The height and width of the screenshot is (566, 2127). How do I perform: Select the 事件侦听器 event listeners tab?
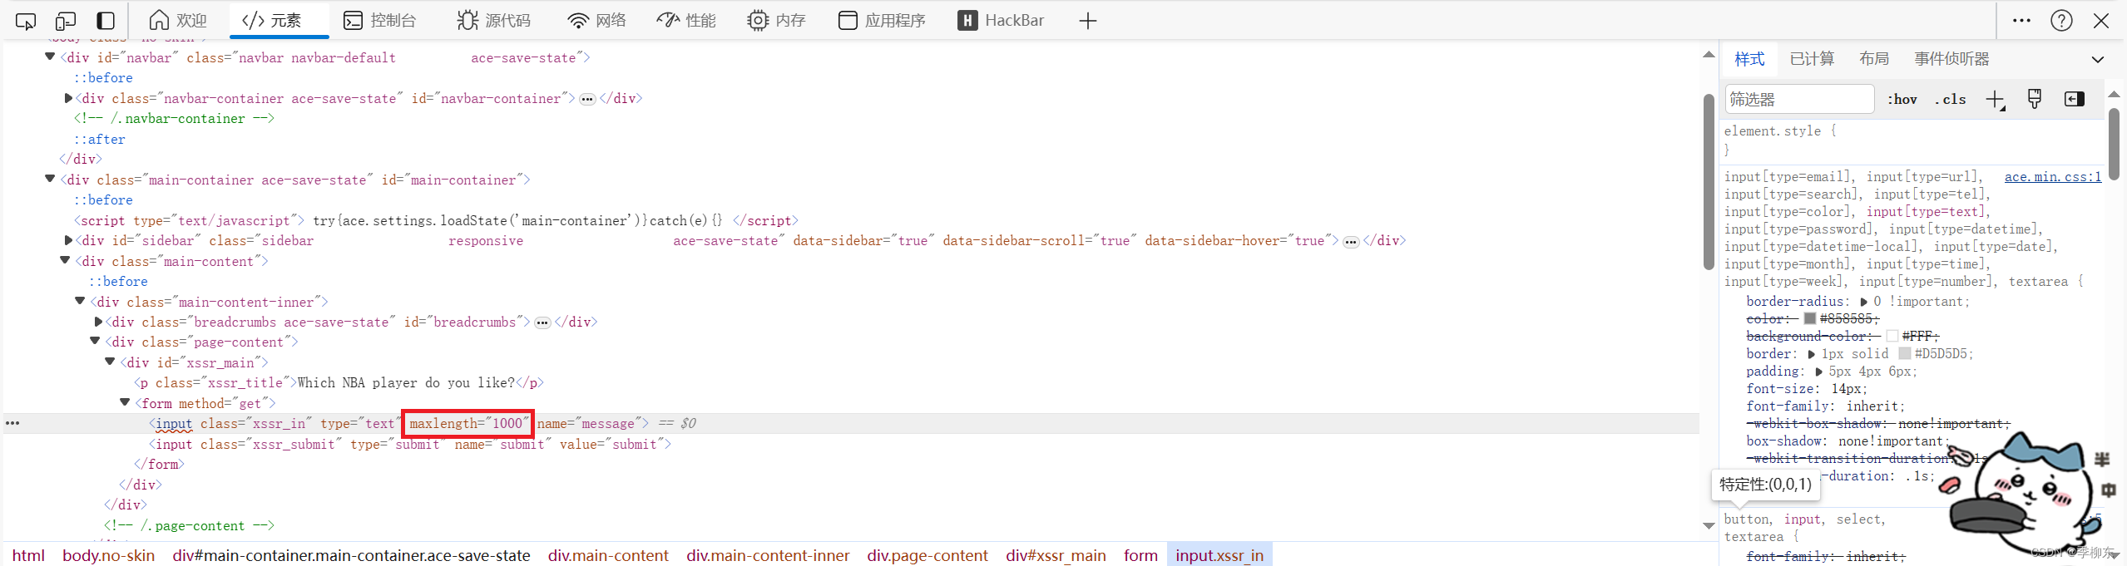point(1951,59)
